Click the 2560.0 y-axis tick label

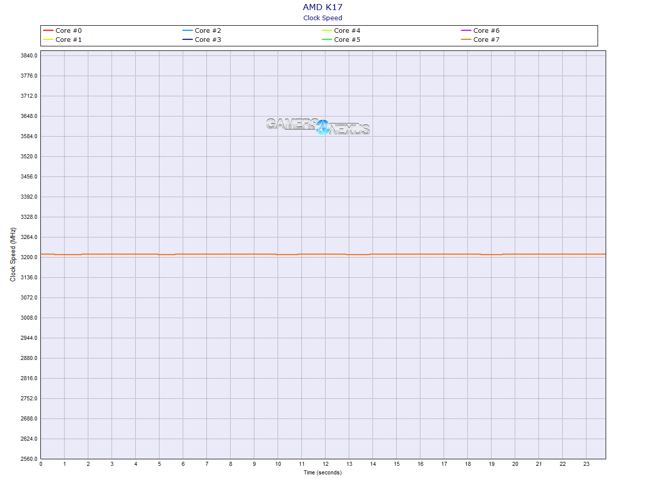tap(29, 459)
